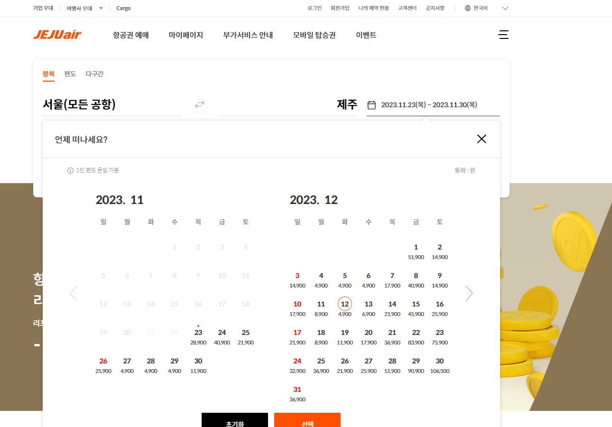Open the 부가서비스 안내 menu
Viewport: 612px width, 427px height.
point(248,35)
